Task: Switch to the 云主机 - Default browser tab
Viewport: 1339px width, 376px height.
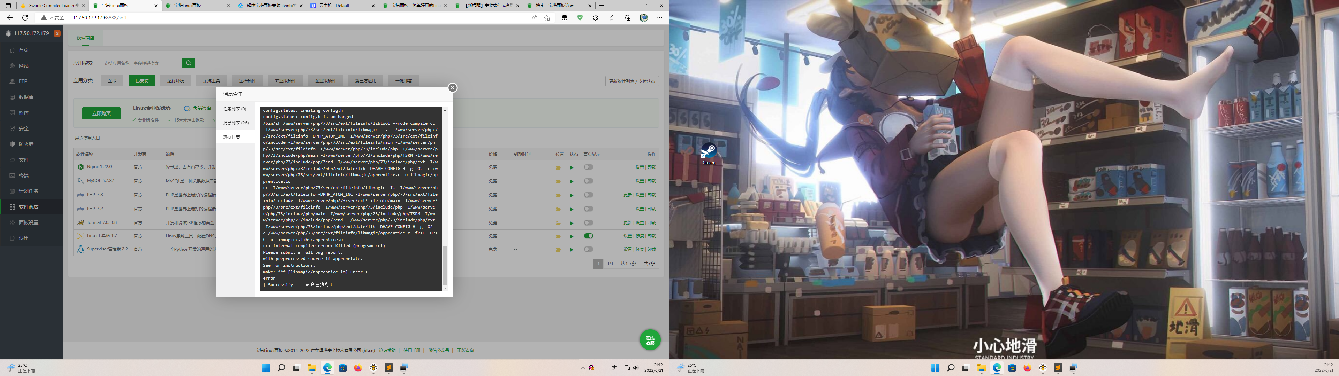Action: [x=343, y=5]
